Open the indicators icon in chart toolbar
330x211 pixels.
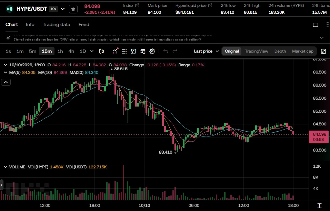tap(115, 51)
